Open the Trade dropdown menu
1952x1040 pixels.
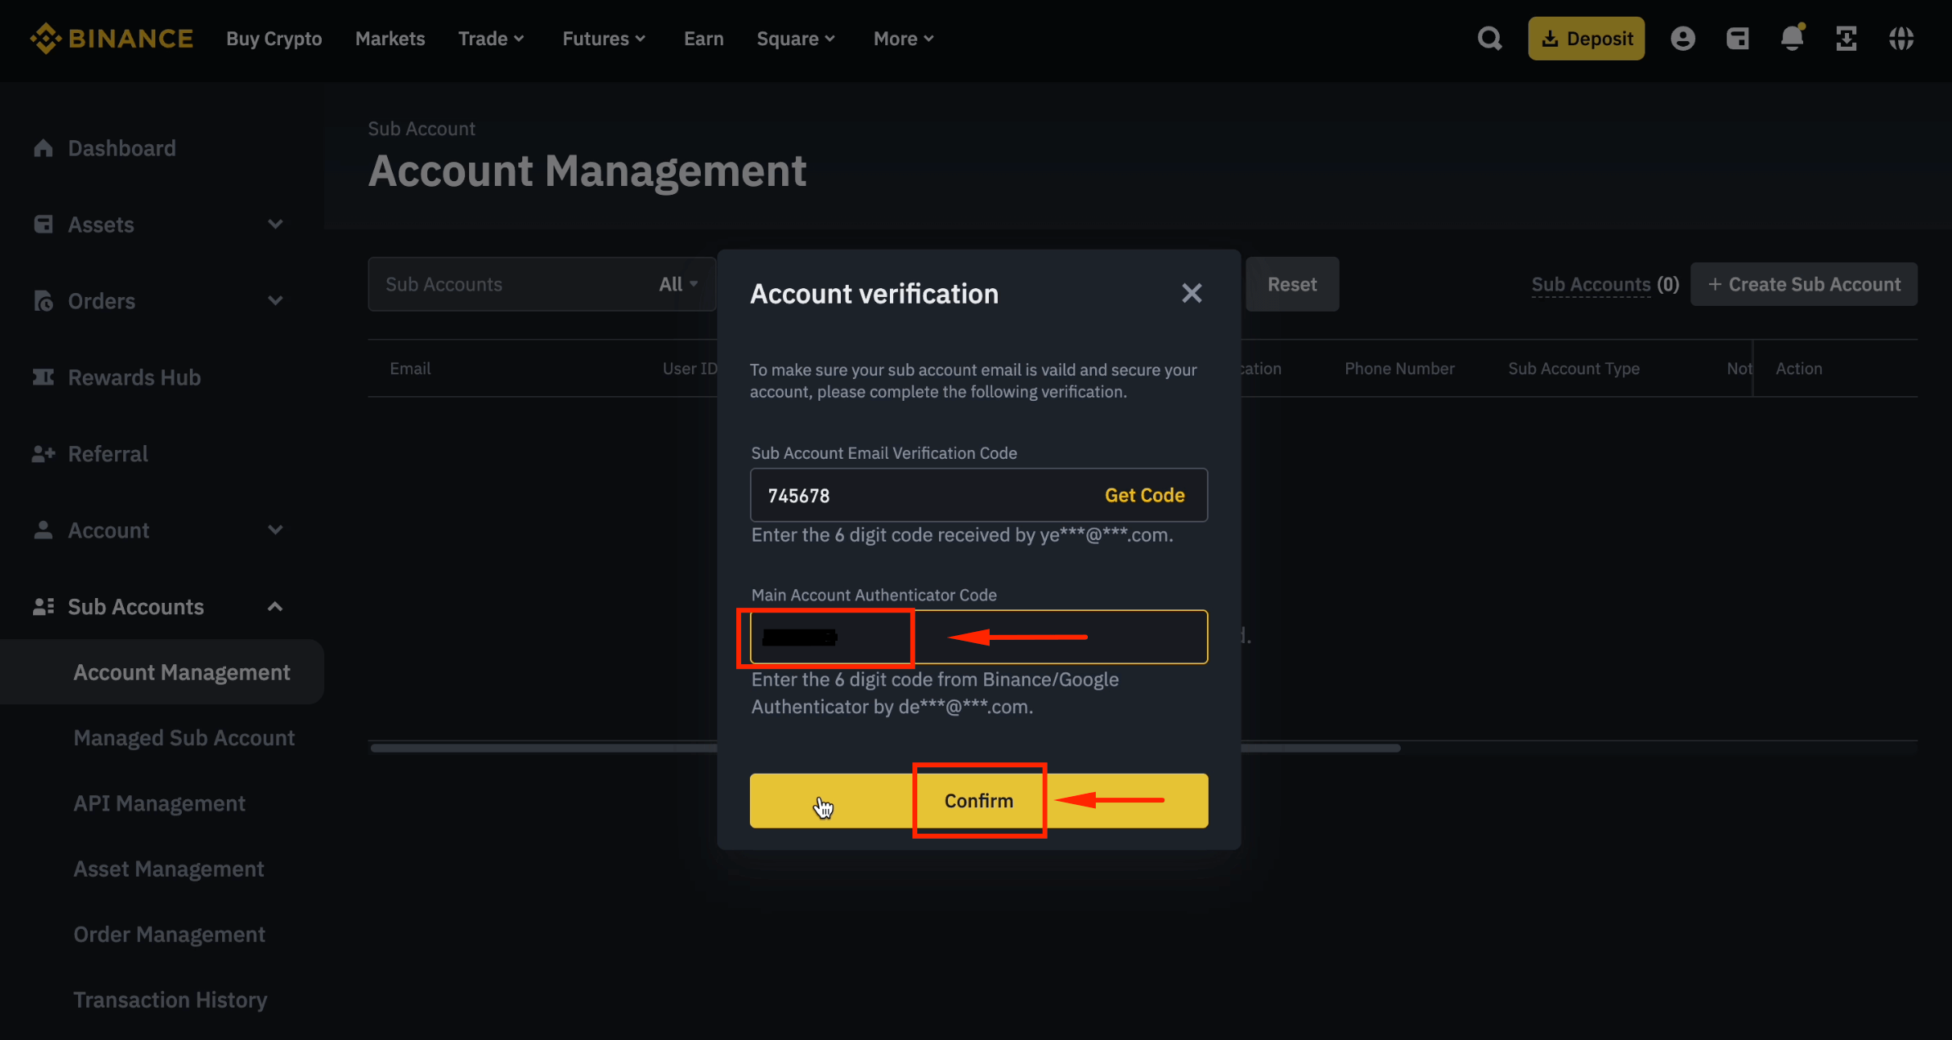point(491,39)
